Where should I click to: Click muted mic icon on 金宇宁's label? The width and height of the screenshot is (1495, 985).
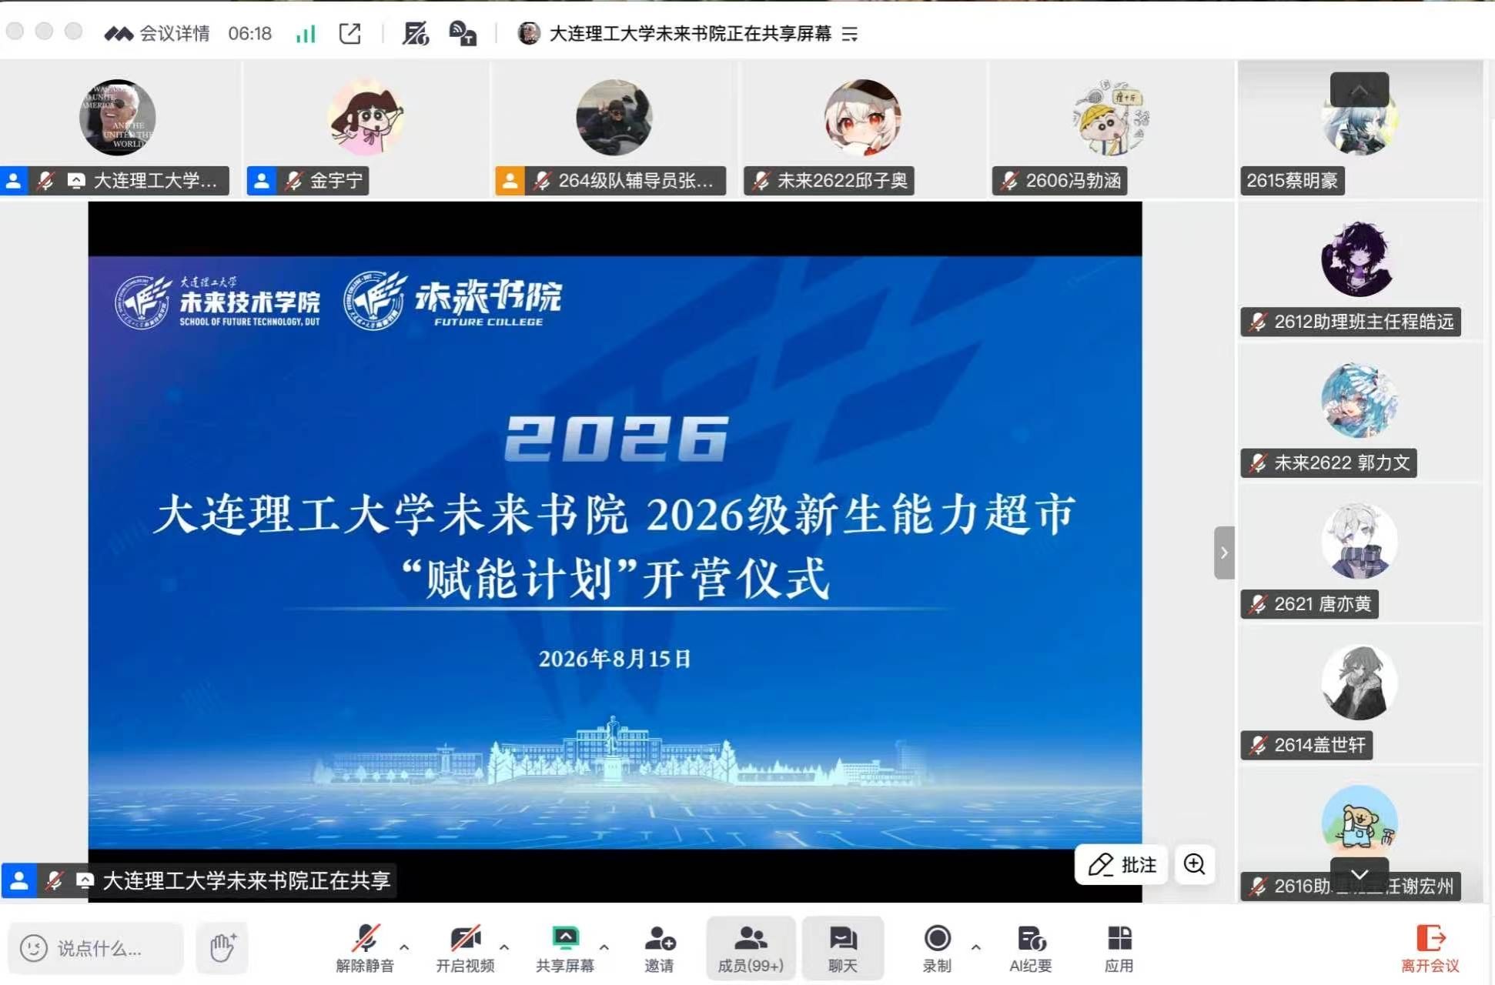293,181
